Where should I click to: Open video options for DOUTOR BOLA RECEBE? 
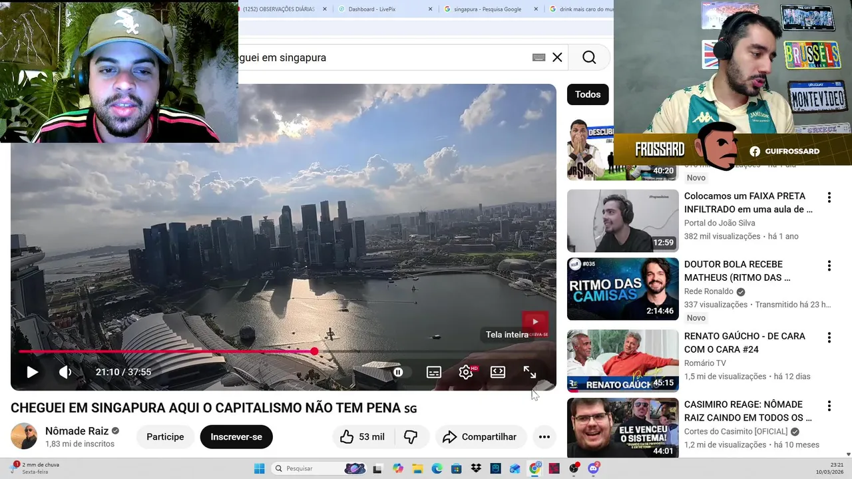829,266
